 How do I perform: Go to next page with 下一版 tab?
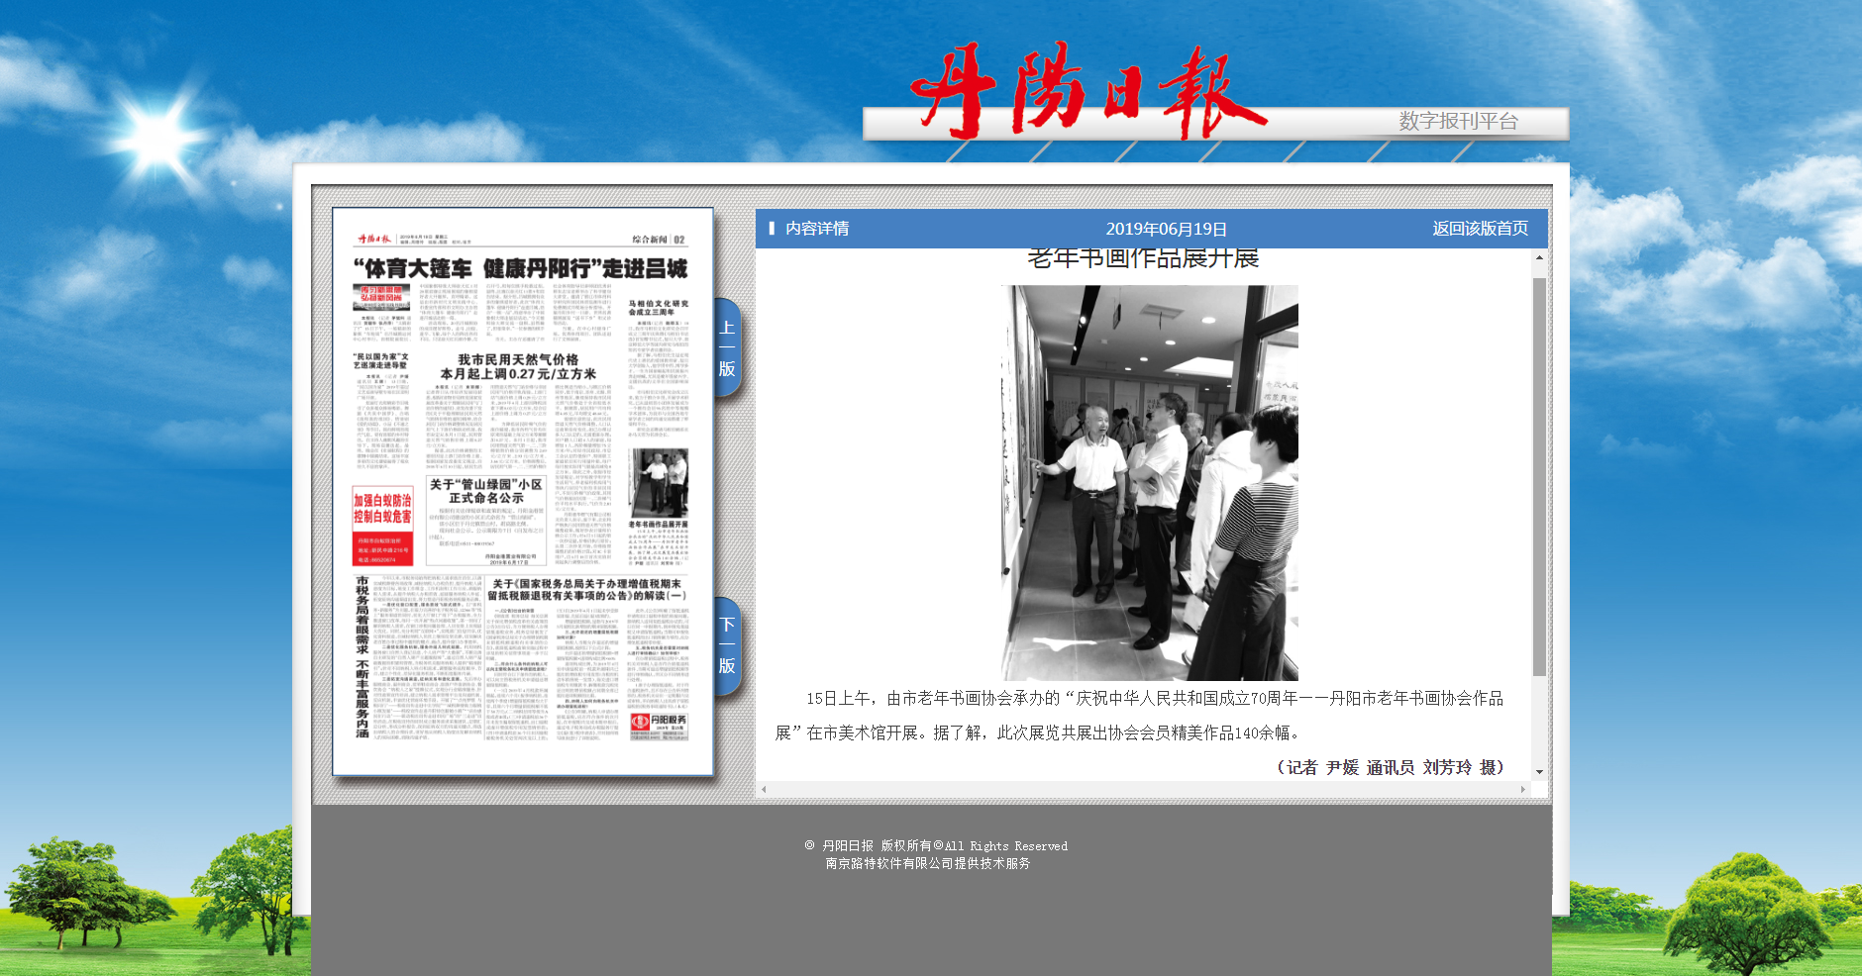727,645
